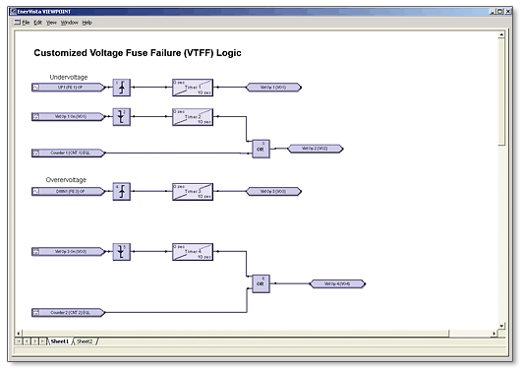
Task: Select the Virt Op 3 (VO3) output block
Action: pos(273,192)
